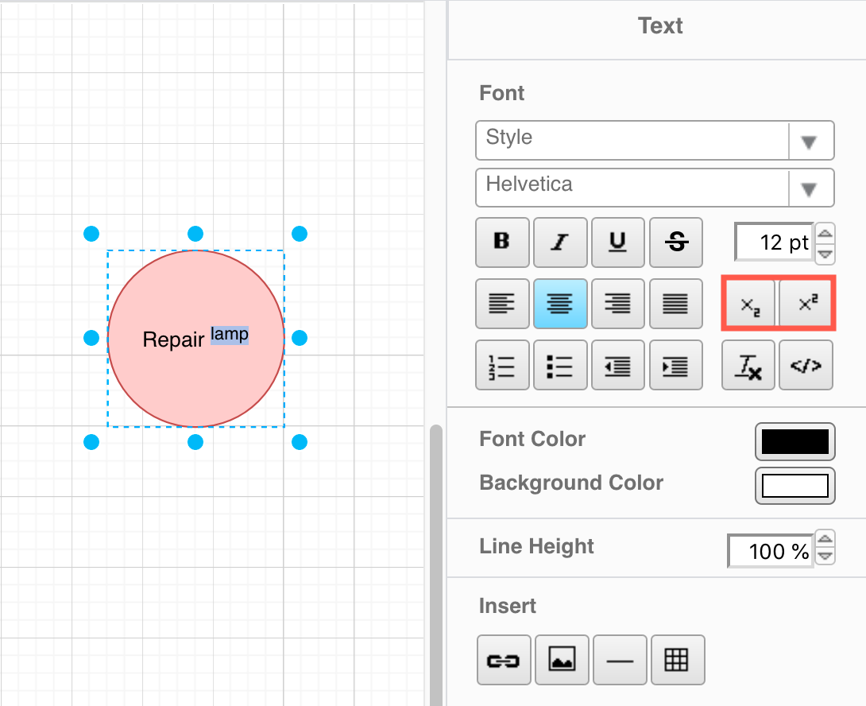The image size is (866, 706).
Task: Click the Line Height percentage field
Action: pyautogui.click(x=771, y=551)
